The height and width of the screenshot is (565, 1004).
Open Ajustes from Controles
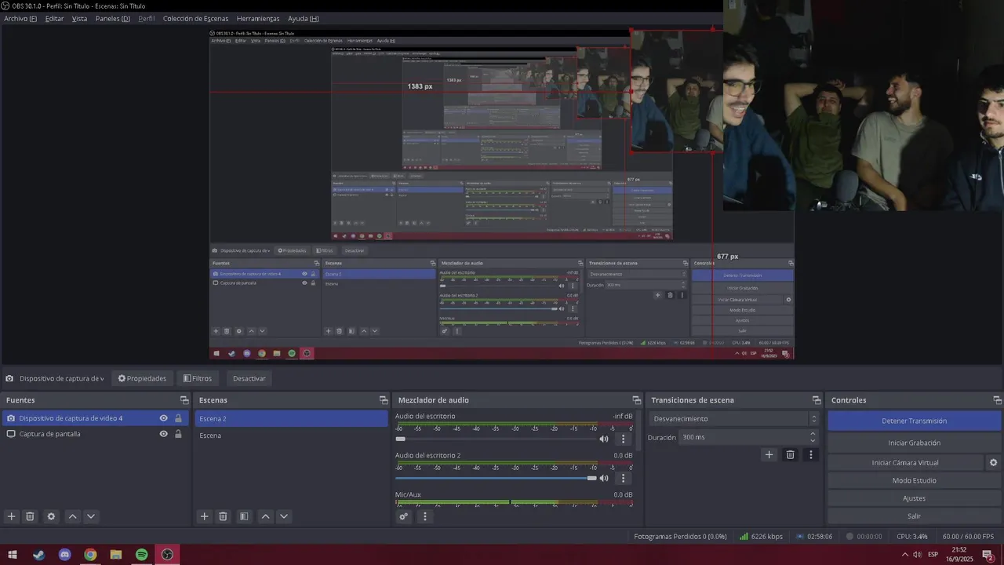pos(914,498)
